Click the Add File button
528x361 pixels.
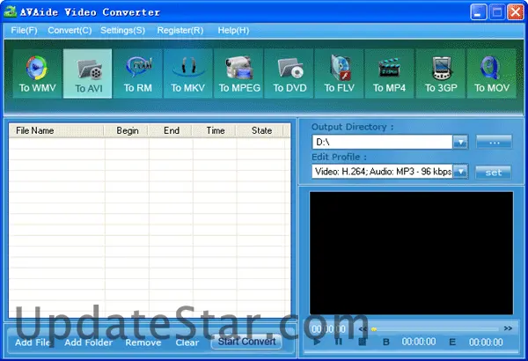pos(33,343)
